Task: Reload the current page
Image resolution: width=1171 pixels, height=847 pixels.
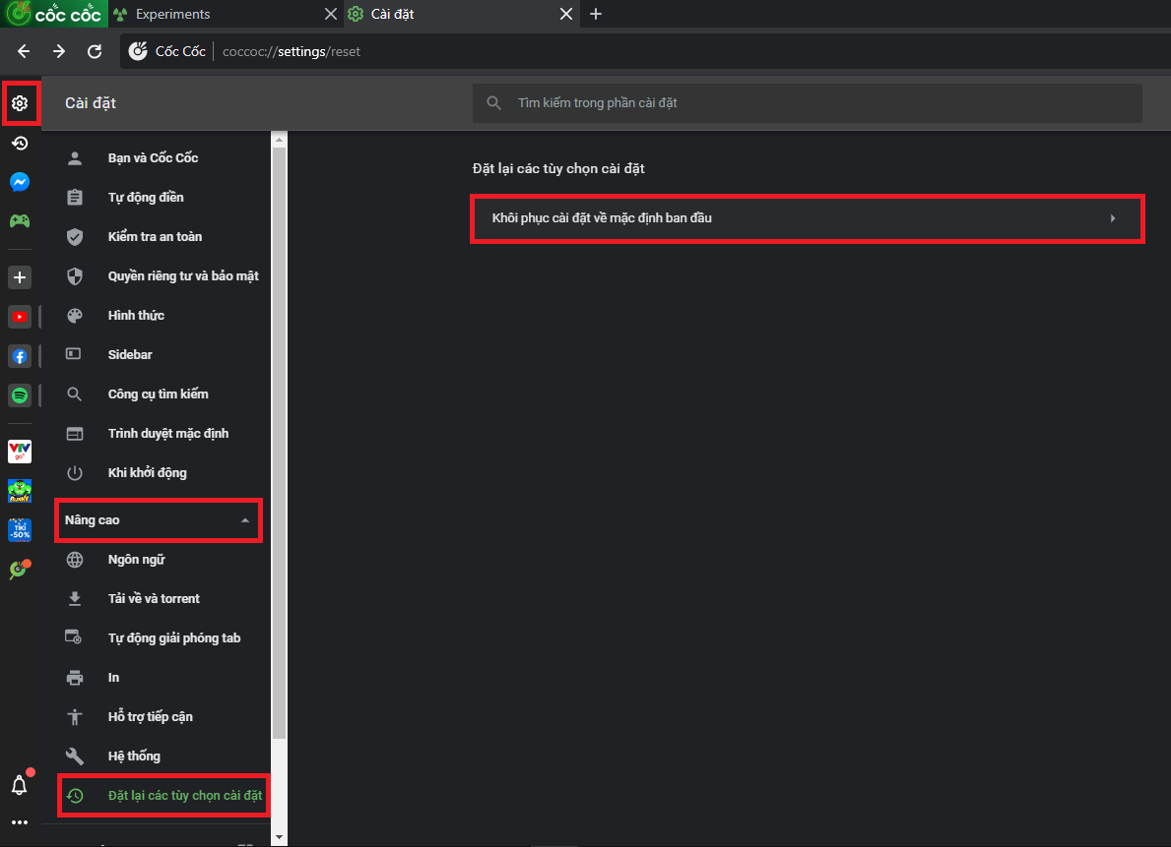Action: point(95,51)
